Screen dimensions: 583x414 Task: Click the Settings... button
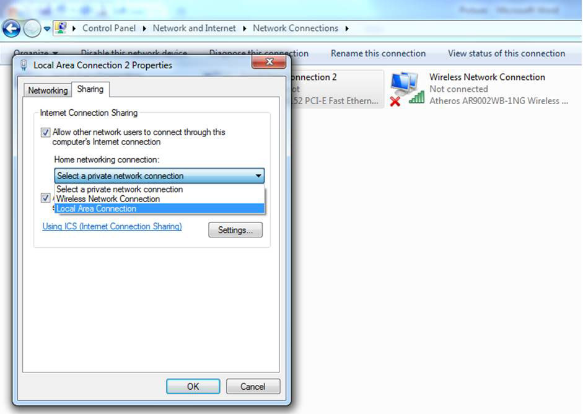pos(235,230)
